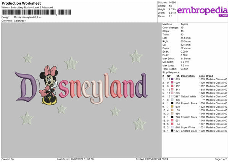This screenshot has width=229, height=162.
Task: Click the black swatch next to 726
Action: 172,117
